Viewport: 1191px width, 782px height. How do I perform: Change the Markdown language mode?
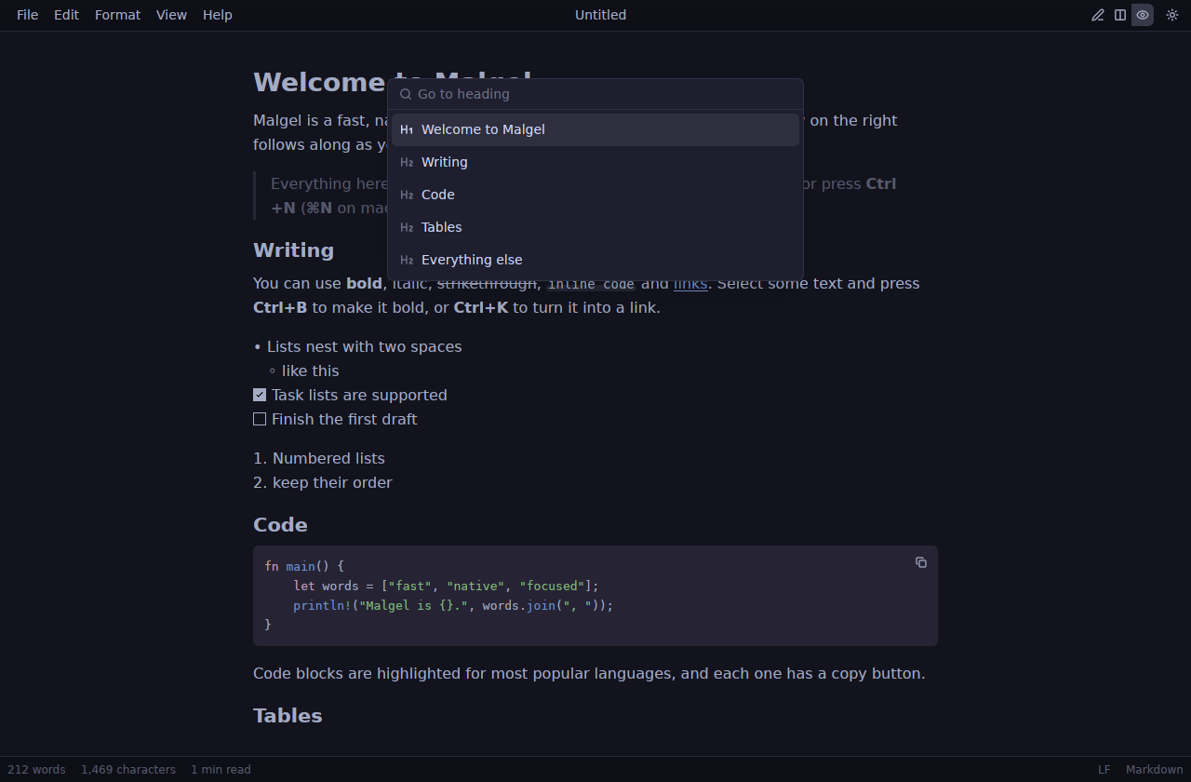pos(1155,770)
